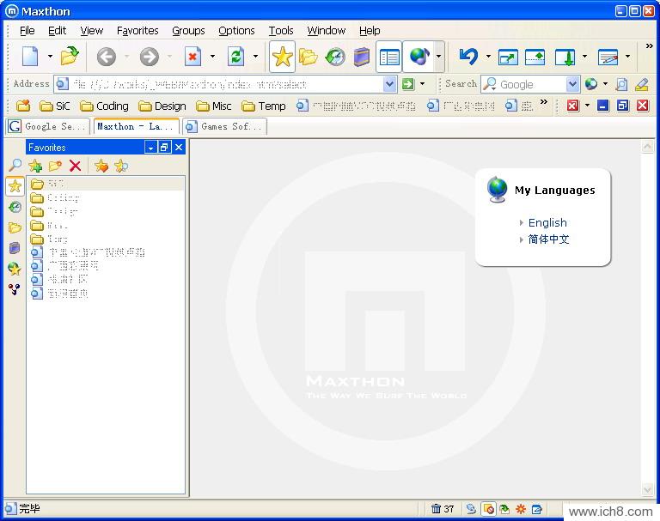Click the window up-arrow toolbar icon
Screen dimensions: 660x521
tap(535, 57)
